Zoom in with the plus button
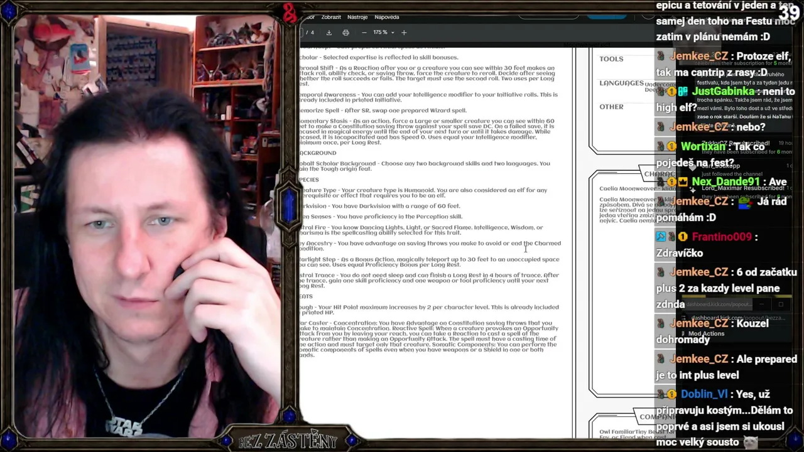This screenshot has width=804, height=452. [x=404, y=33]
